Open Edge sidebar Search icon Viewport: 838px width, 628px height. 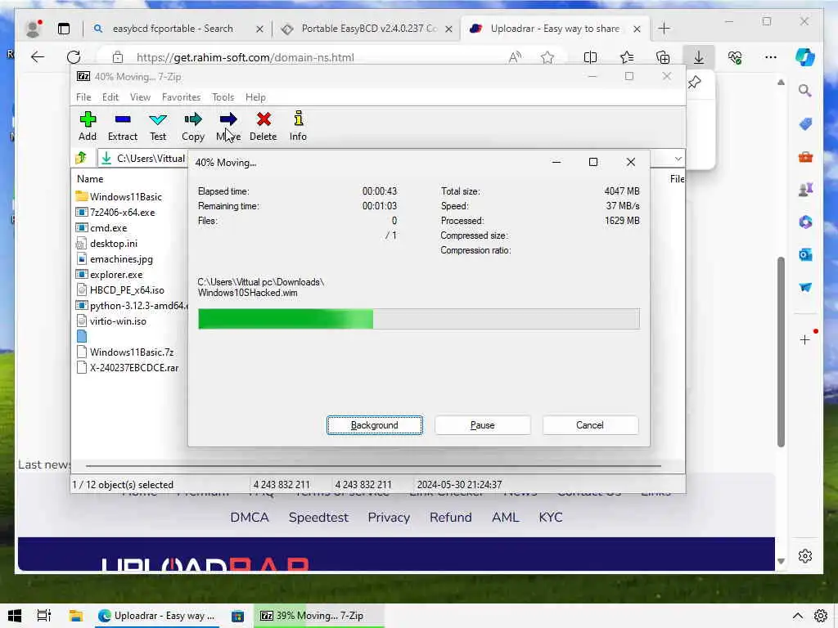tap(805, 91)
